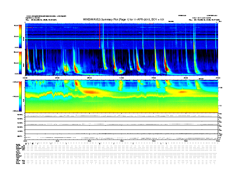
Task: Click the large orange-red blob near 08:00 in THR panel
Action: [91, 92]
